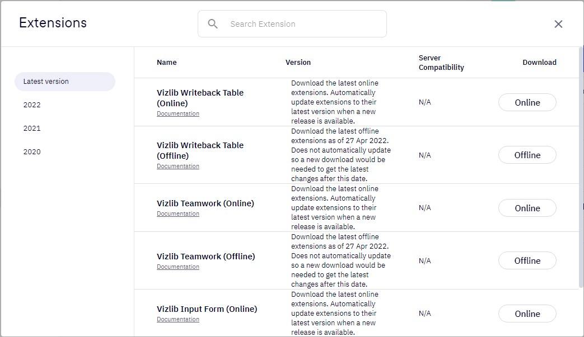Click the Version column header
Image resolution: width=584 pixels, height=337 pixels.
click(x=298, y=63)
